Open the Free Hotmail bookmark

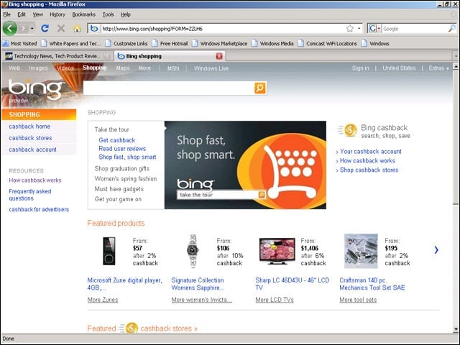[170, 43]
